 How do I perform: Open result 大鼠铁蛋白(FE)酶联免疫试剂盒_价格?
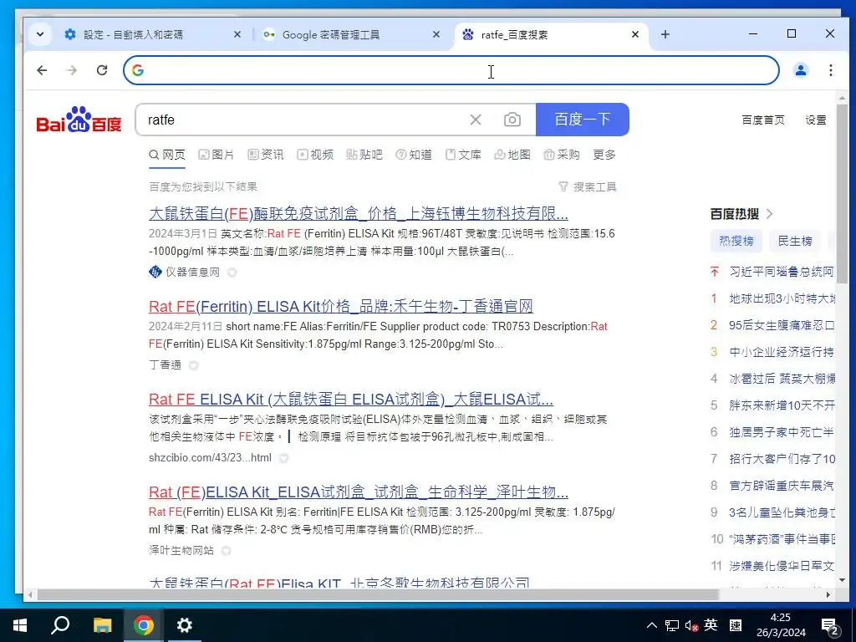pos(358,213)
